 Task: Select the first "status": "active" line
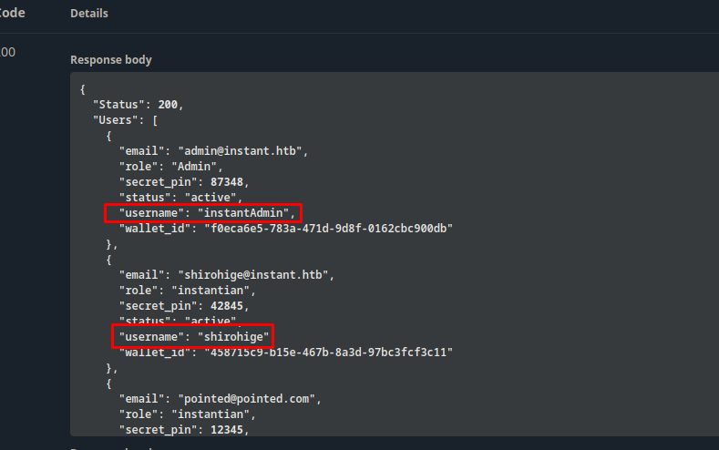(180, 198)
